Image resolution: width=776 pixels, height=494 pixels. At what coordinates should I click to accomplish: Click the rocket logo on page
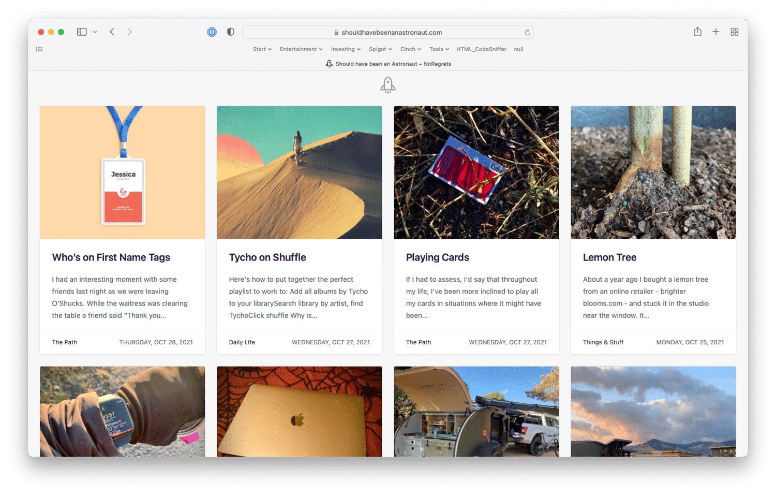[x=388, y=85]
